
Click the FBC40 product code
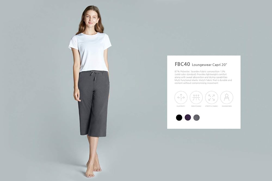(182, 64)
